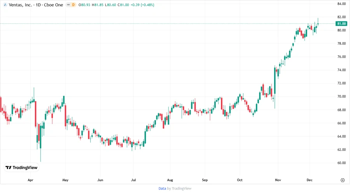Click the close value C81.00
The height and width of the screenshot is (193, 350).
[123, 5]
